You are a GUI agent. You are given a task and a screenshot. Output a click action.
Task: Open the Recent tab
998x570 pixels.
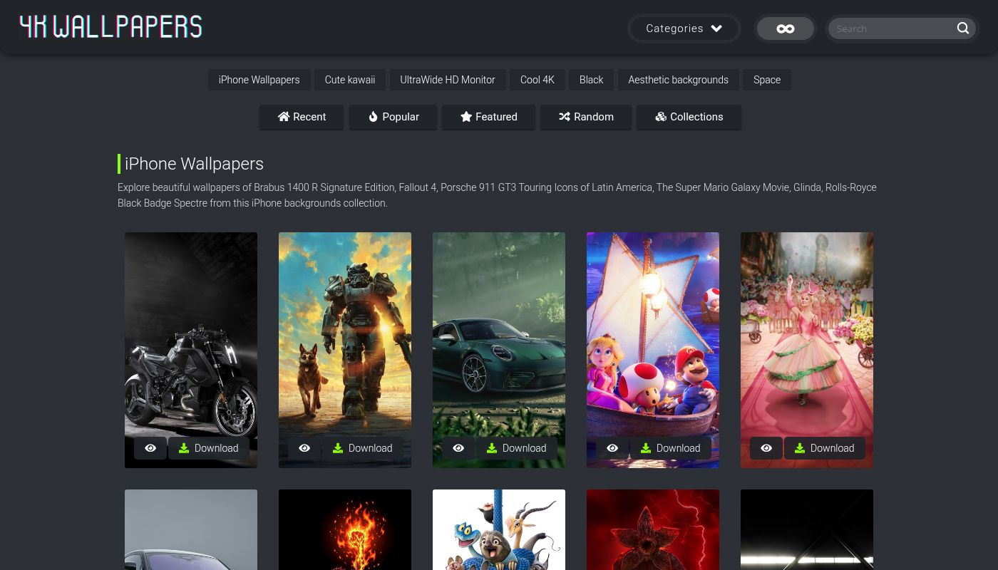click(302, 117)
